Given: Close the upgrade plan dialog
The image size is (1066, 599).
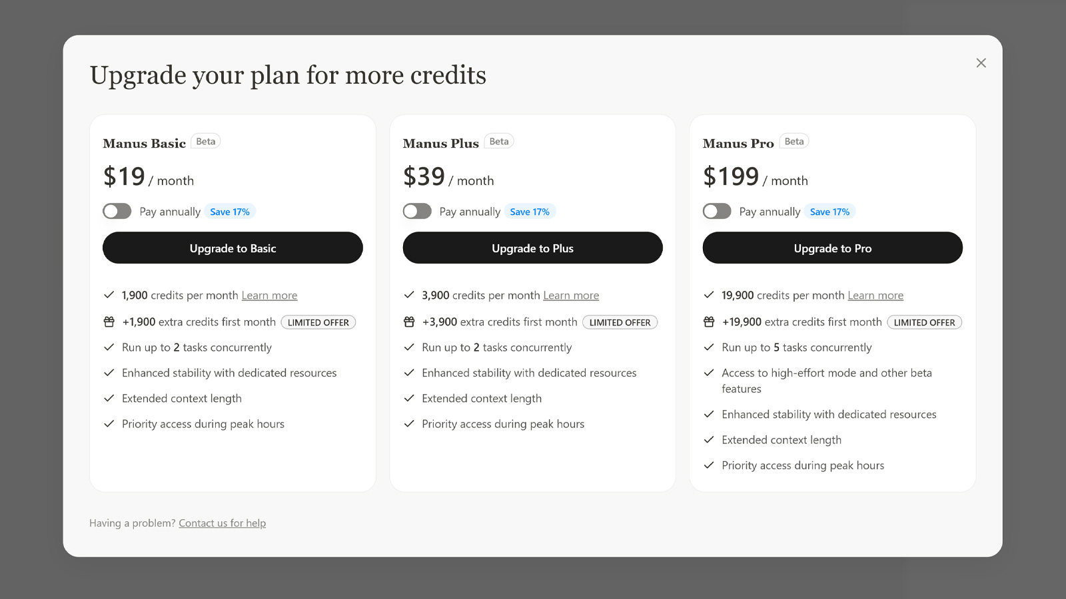Looking at the screenshot, I should tap(981, 63).
